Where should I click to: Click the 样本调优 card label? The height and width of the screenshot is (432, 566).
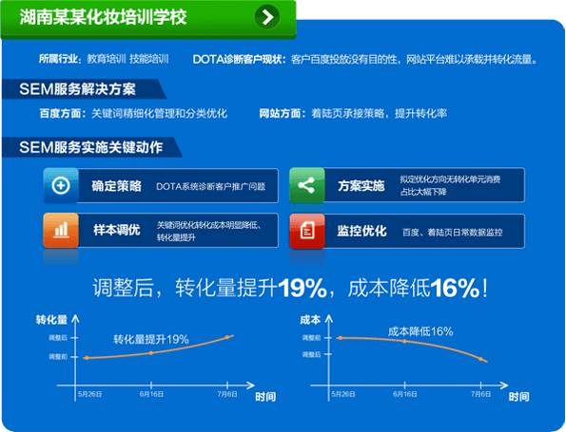[x=117, y=230]
